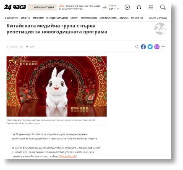Image resolution: width=183 pixels, height=170 pixels.
Task: Open the Всичко от деня button
Action: 42,7
